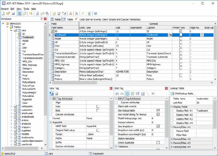Select image view tag icon

point(57,94)
